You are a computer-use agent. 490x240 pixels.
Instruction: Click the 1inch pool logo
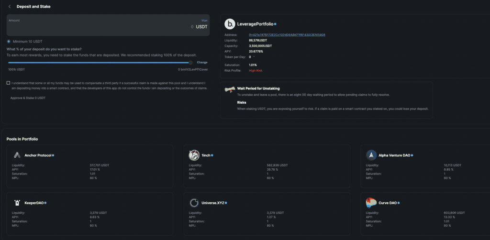[194, 155]
